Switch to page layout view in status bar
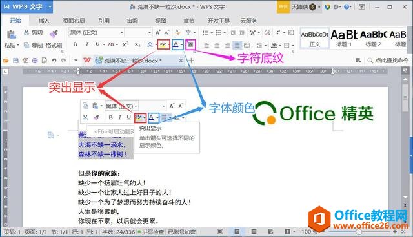The height and width of the screenshot is (237, 413). 237,231
